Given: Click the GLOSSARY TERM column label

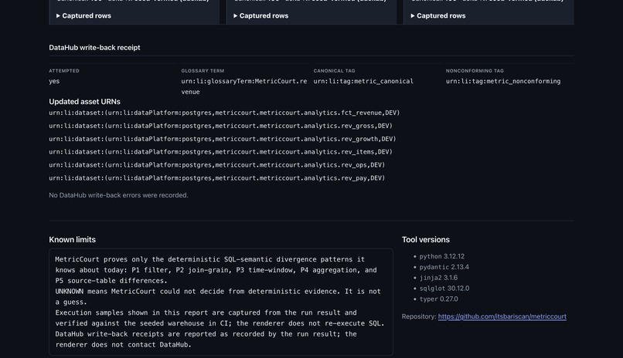Looking at the screenshot, I should tap(203, 71).
